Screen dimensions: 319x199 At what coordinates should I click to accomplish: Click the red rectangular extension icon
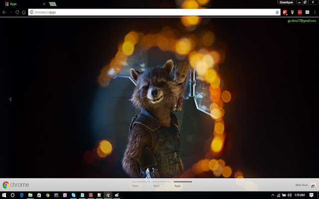(300, 12)
